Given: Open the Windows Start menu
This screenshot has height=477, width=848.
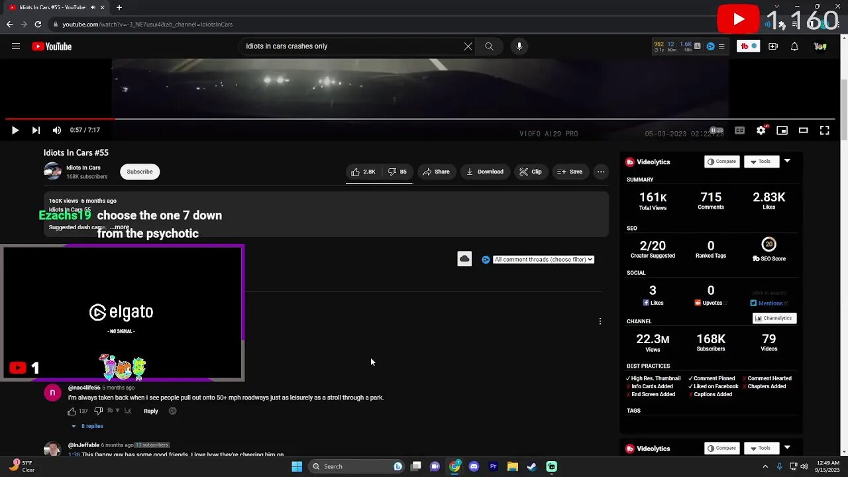Looking at the screenshot, I should 297,466.
